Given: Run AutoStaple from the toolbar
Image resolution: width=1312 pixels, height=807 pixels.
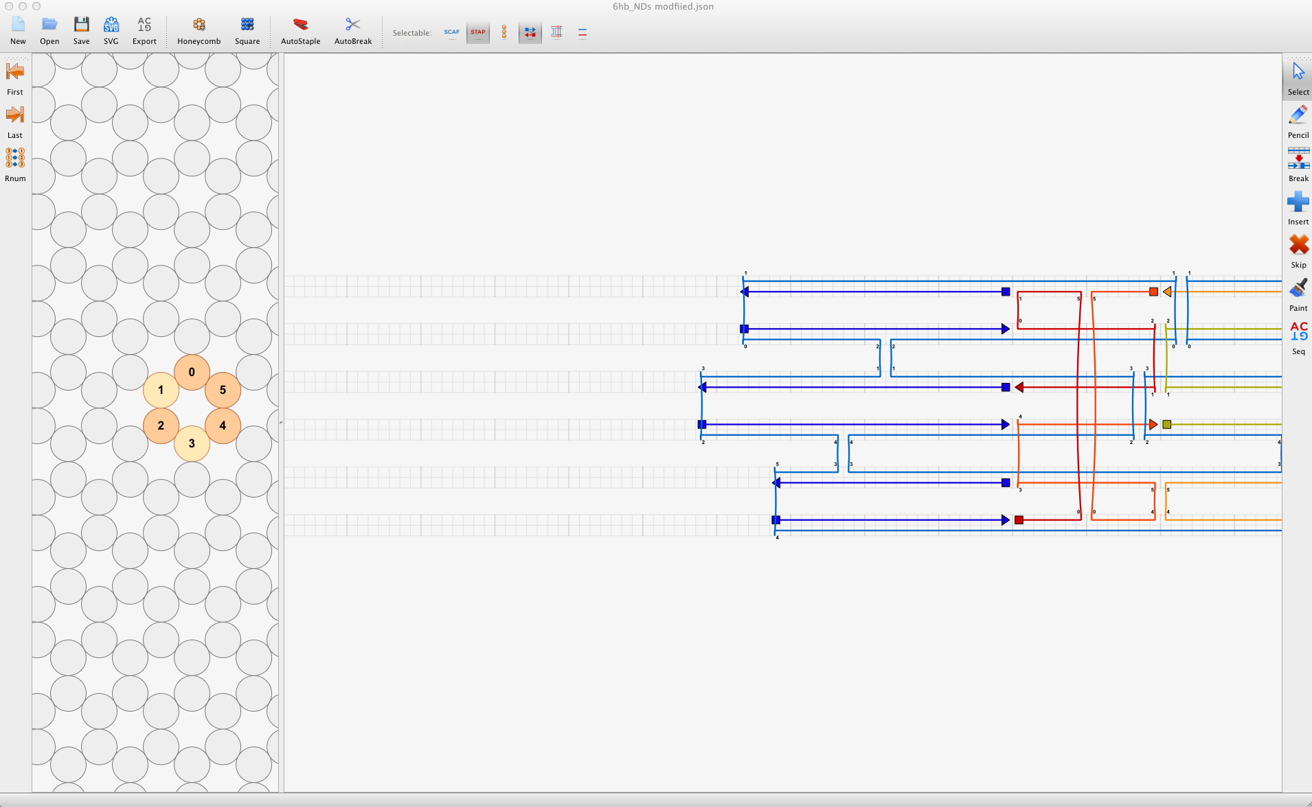Looking at the screenshot, I should coord(300,31).
